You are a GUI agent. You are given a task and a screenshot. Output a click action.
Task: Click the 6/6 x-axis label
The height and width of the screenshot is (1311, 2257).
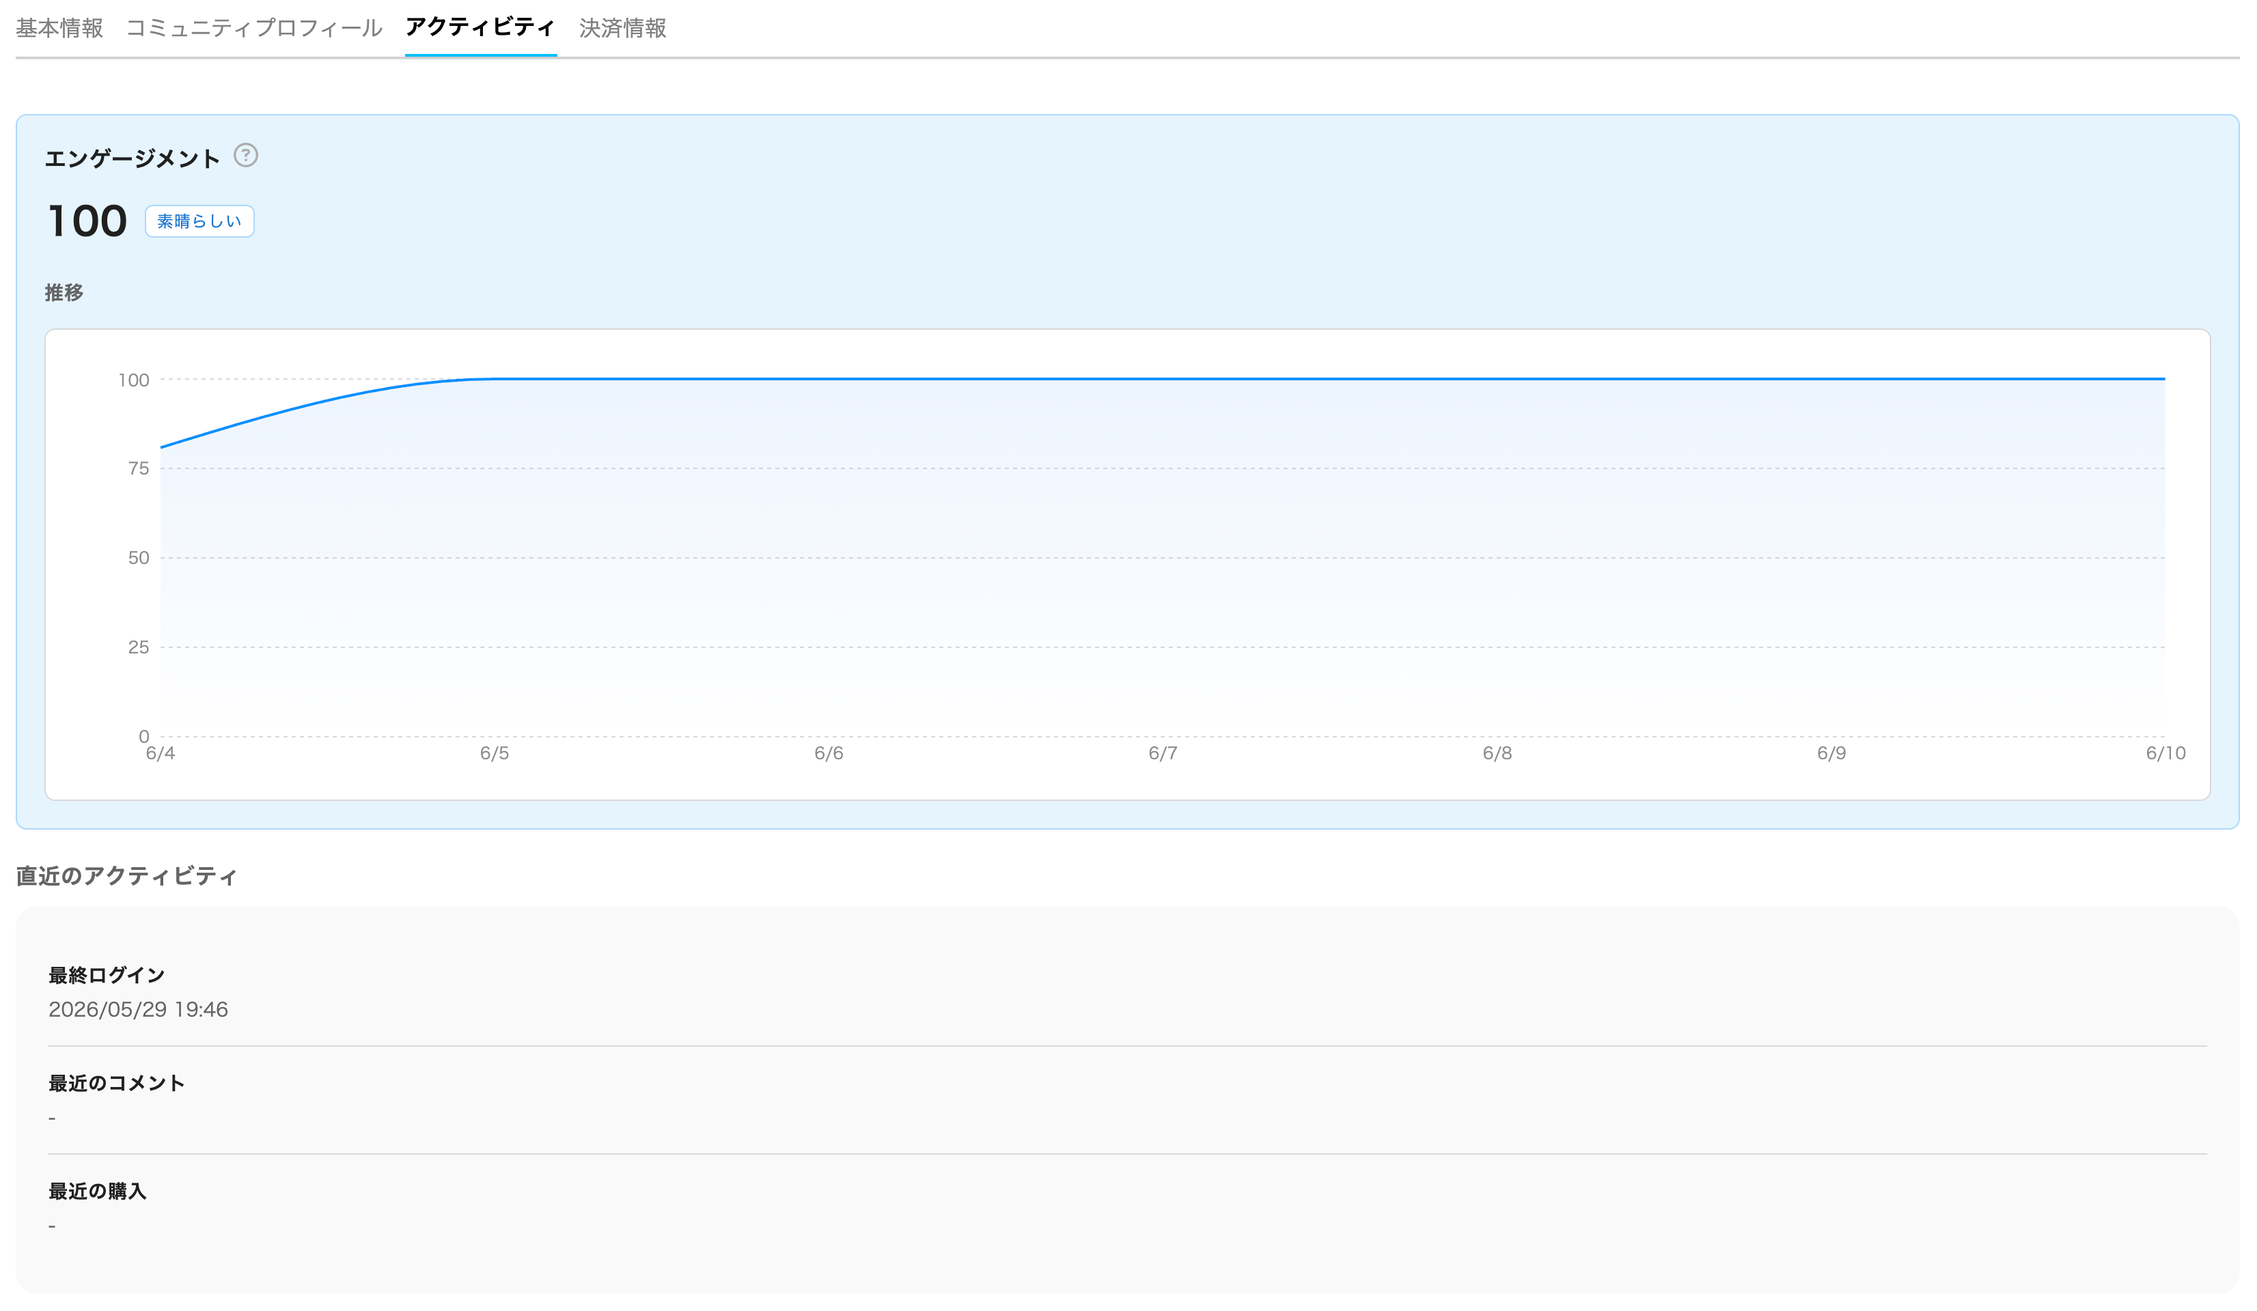pos(829,754)
